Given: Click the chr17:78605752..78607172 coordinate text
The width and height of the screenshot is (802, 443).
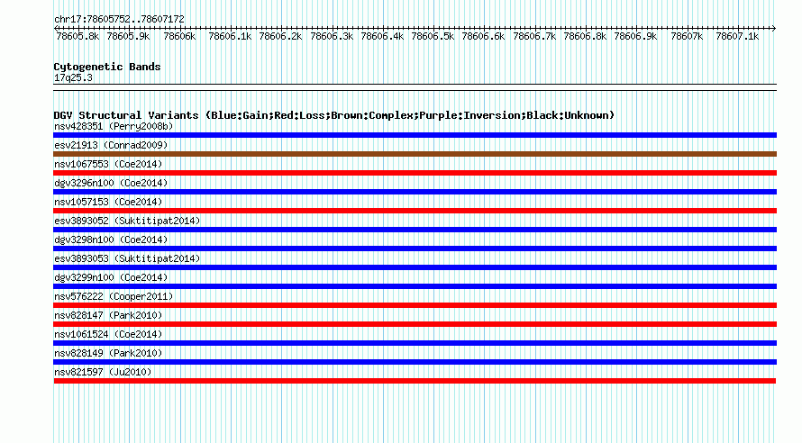Looking at the screenshot, I should (x=119, y=19).
